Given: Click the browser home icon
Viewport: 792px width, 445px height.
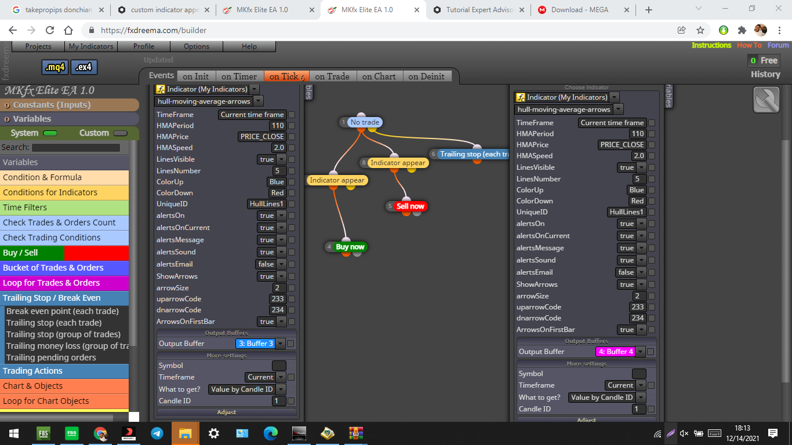Looking at the screenshot, I should point(68,30).
